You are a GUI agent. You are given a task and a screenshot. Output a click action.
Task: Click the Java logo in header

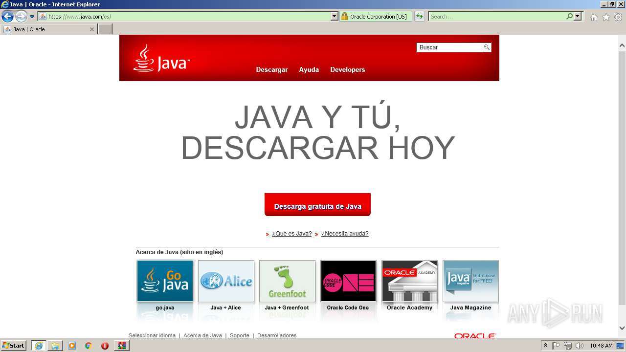coord(161,59)
